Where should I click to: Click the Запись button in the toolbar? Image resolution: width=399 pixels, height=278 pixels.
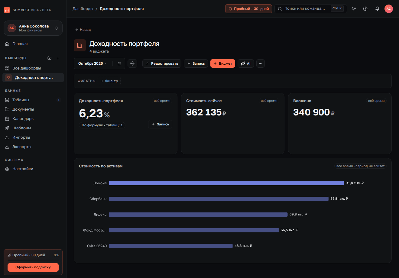(196, 63)
